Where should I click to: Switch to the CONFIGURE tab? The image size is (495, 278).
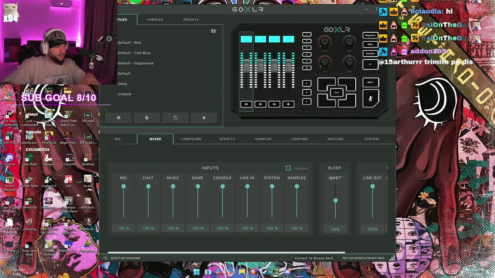[x=191, y=139]
